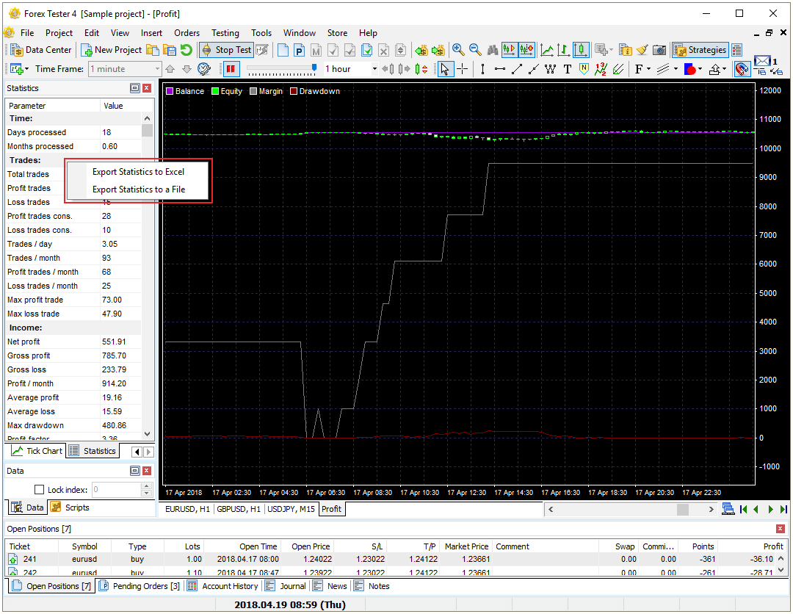Viewport: 793px width, 614px height.
Task: Click the save project folder icon
Action: pos(170,49)
